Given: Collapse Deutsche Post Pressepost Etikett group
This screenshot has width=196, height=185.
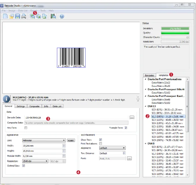Looking at the screenshot, I should coord(146,89).
